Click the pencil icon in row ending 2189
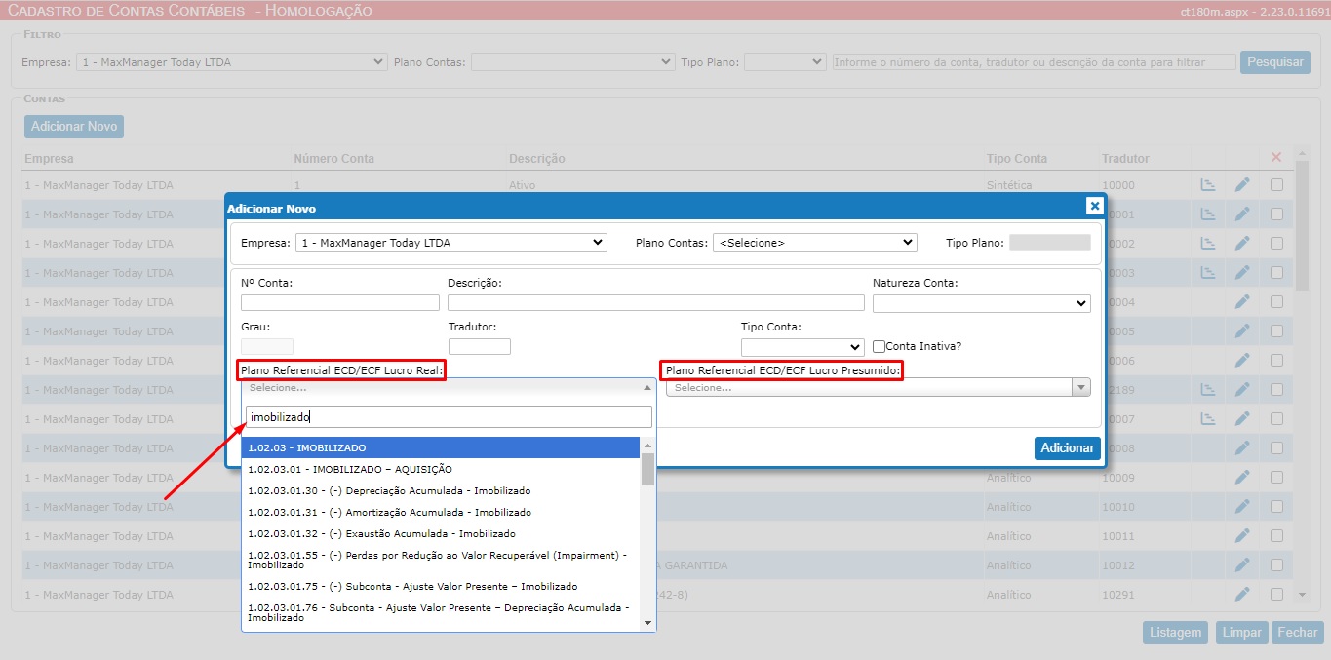This screenshot has height=660, width=1331. 1242,390
